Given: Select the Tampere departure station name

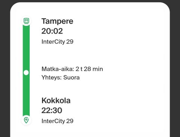Looking at the screenshot, I should (57, 21).
